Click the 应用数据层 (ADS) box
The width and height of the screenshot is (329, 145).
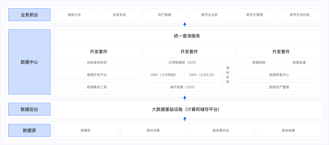[183, 62]
